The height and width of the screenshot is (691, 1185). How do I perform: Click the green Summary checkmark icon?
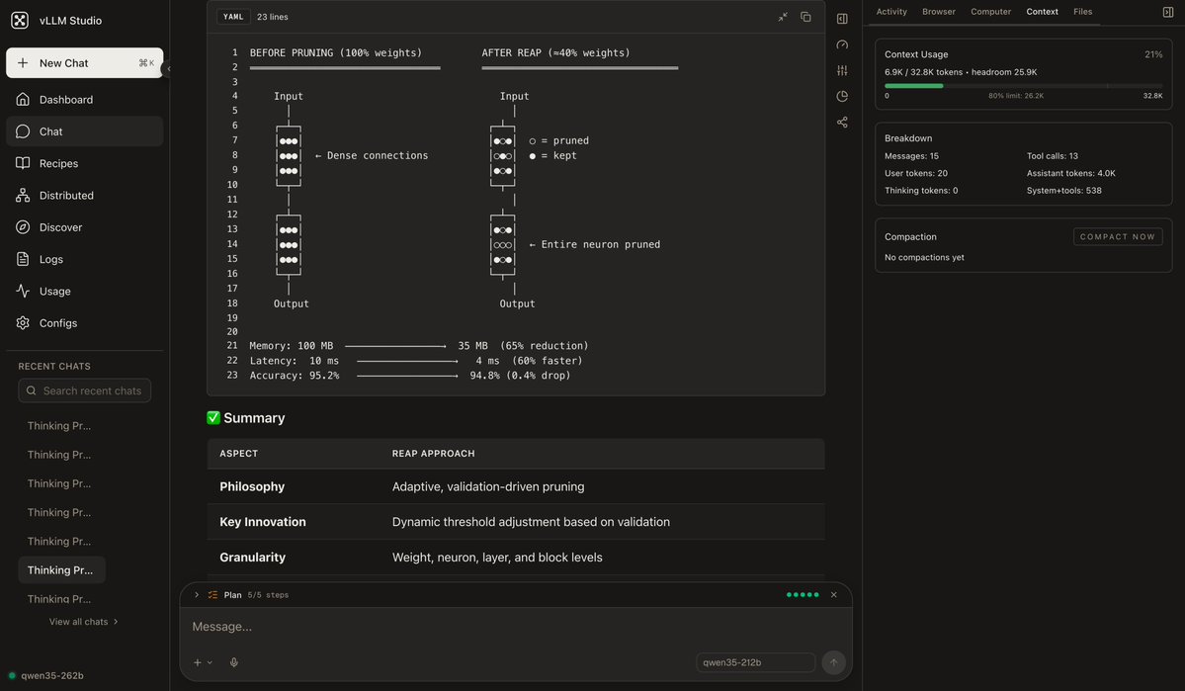[213, 417]
